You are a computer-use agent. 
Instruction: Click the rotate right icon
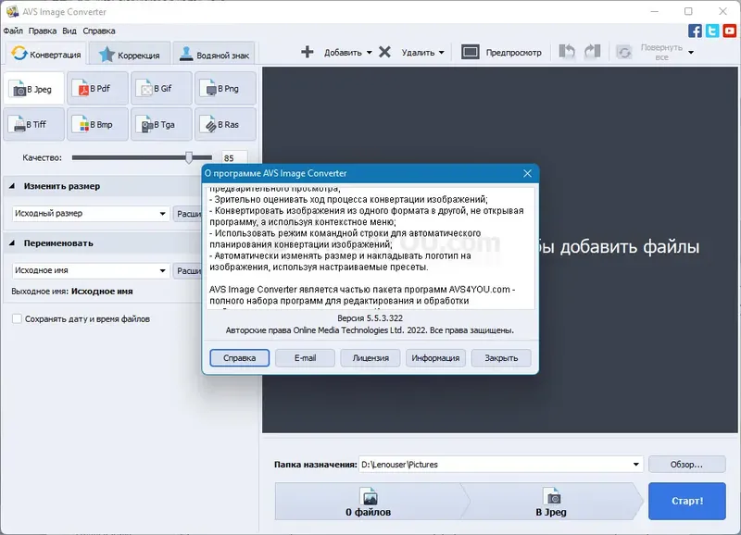[x=592, y=52]
